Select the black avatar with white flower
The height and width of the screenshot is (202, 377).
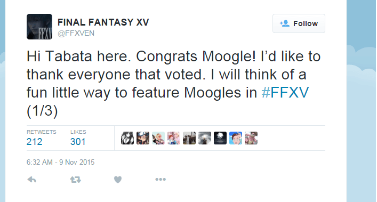(220, 138)
